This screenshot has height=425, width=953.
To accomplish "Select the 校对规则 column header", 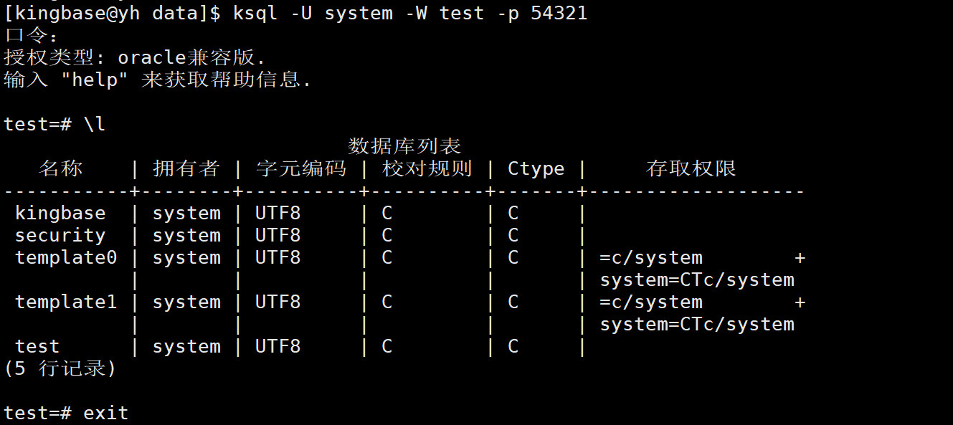I will point(427,168).
